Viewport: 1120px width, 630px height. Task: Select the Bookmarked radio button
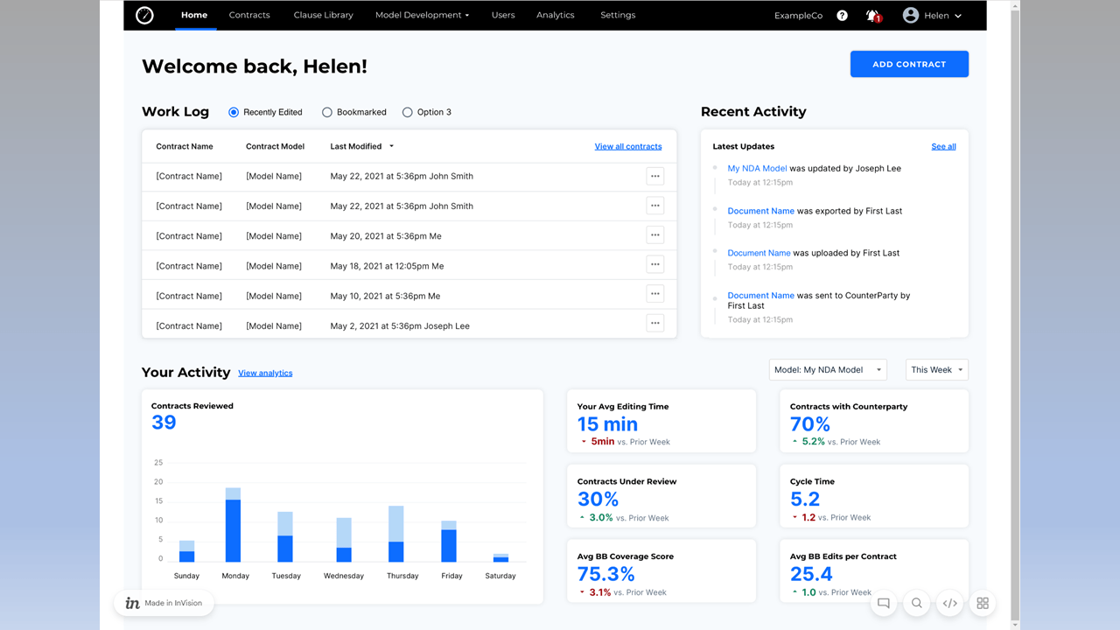(x=327, y=112)
